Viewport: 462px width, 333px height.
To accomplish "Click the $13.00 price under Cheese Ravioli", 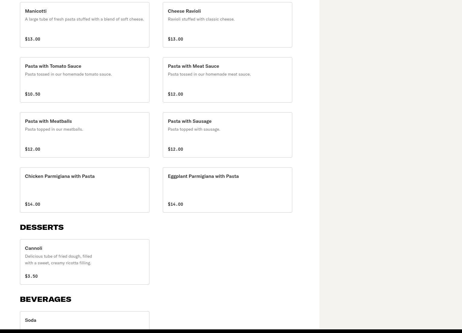I will pos(175,39).
